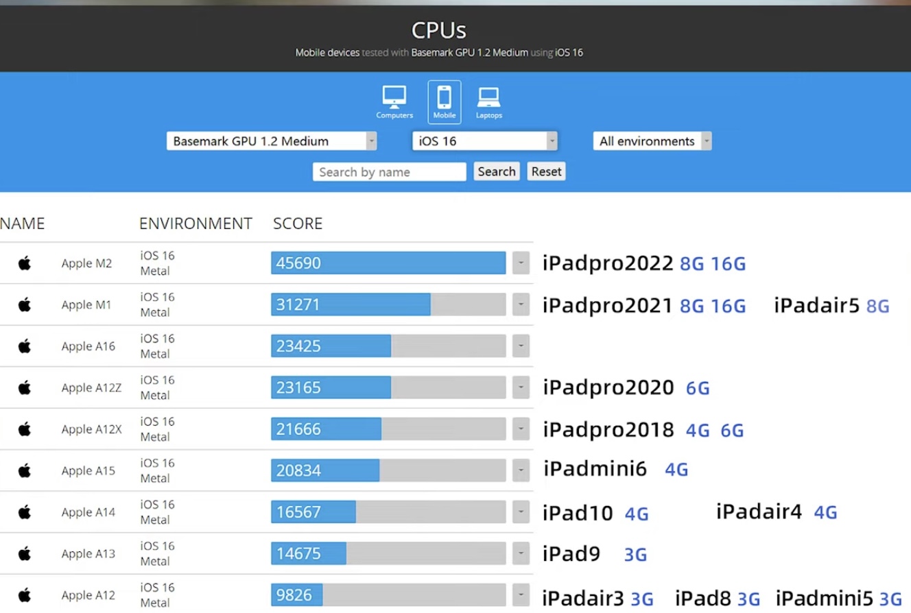This screenshot has width=911, height=613.
Task: Click the Apple A15 name text
Action: coord(88,470)
